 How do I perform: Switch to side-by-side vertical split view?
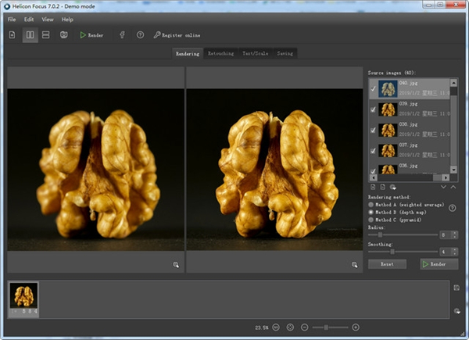coord(30,35)
